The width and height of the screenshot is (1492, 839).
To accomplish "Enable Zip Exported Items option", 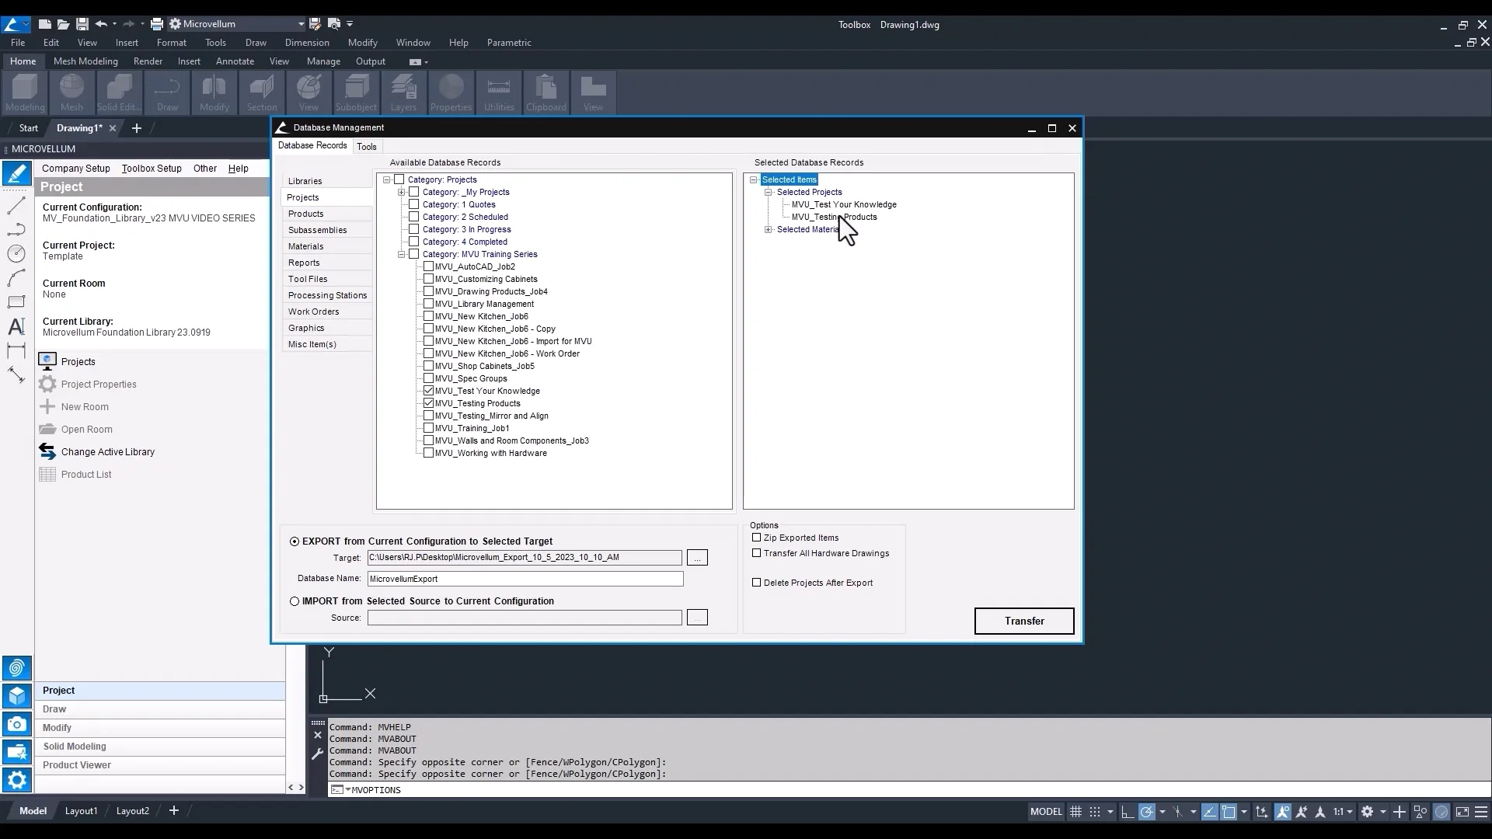I will (756, 538).
